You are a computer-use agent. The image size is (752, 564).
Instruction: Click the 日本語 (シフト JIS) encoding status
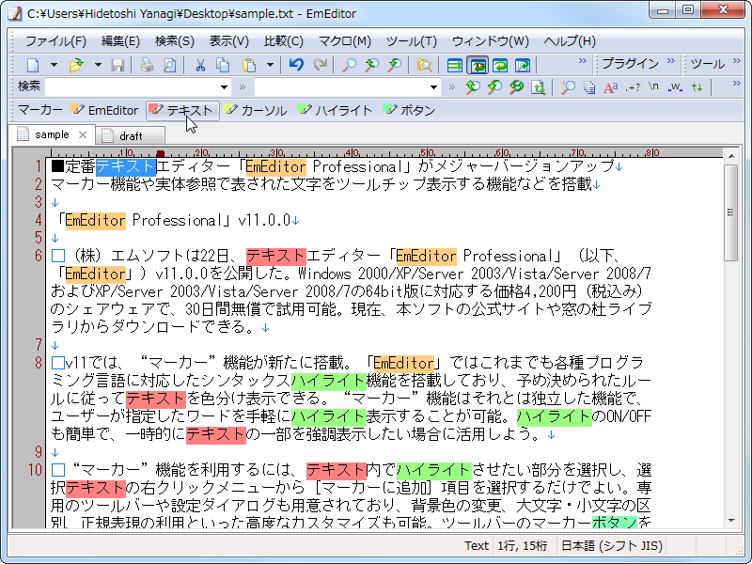click(612, 546)
